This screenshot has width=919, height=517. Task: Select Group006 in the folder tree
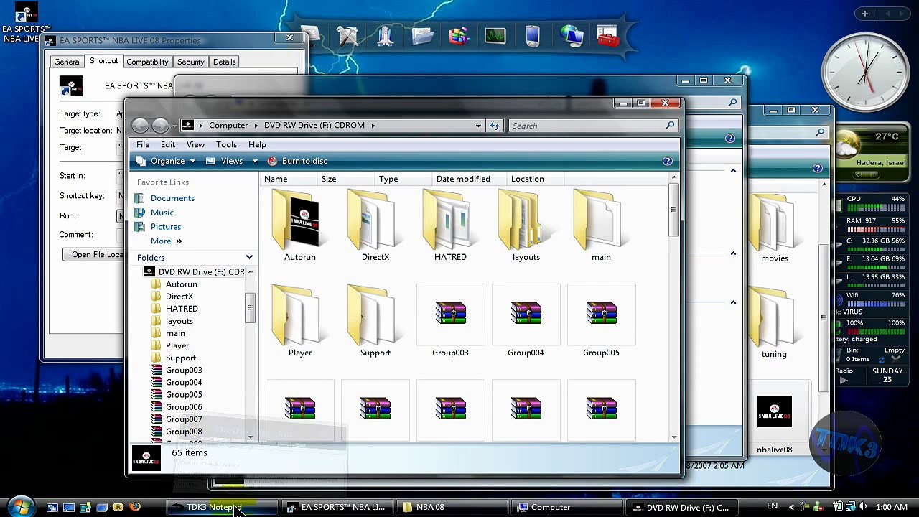click(x=184, y=407)
